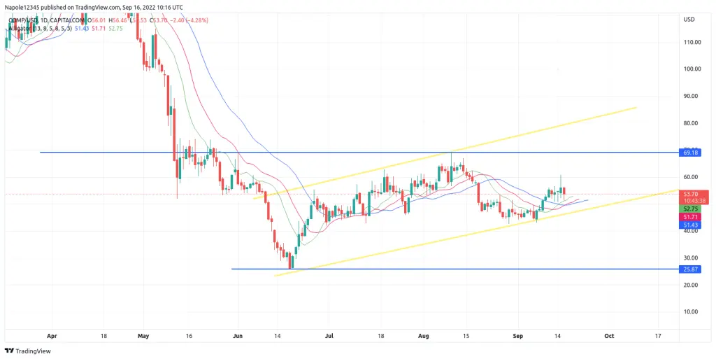Click the Alligator (13, 8, 5, 8, 5, 3) indicator label

pyautogui.click(x=40, y=28)
